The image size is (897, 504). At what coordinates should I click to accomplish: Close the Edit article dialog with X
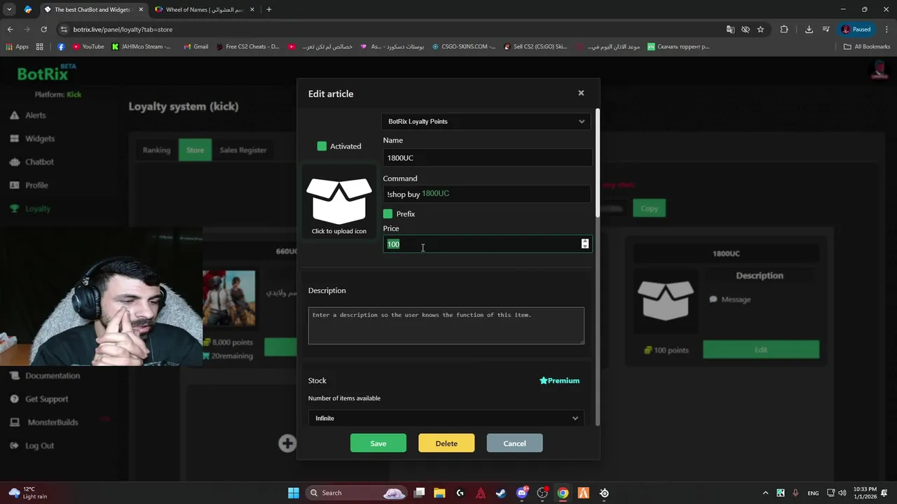pos(581,93)
